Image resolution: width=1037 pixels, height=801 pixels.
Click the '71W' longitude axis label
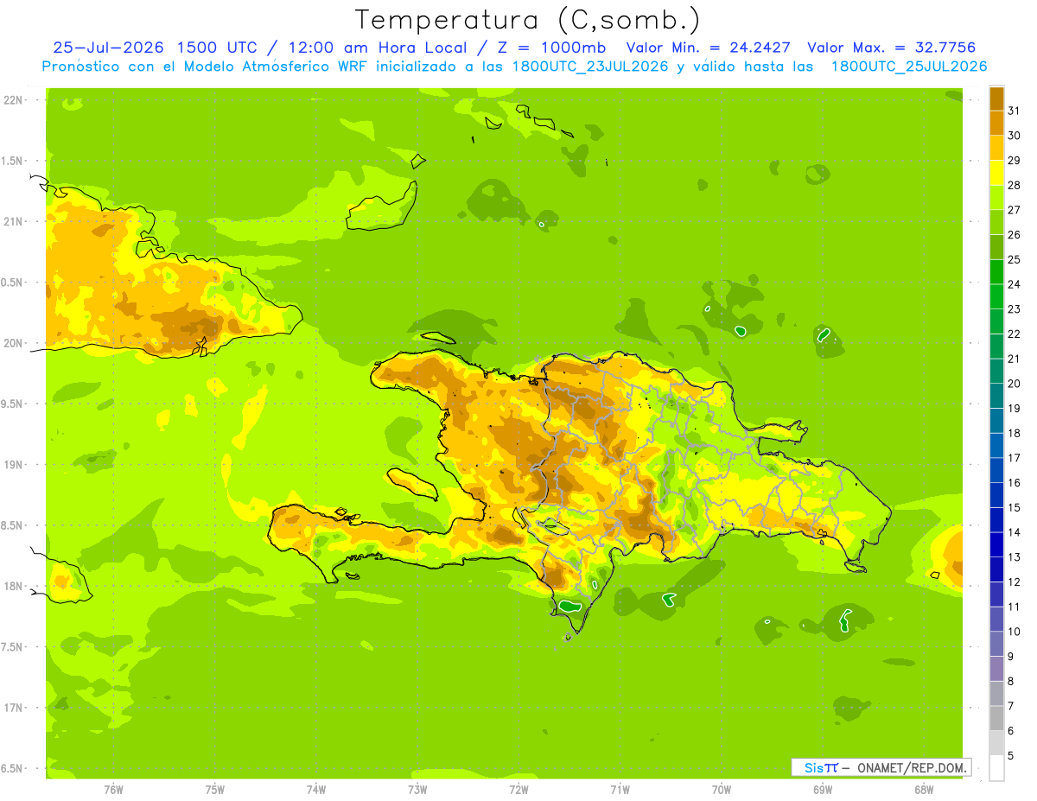(x=620, y=790)
